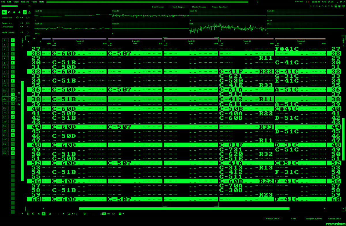Click the Track 03 header name
346x226 pixels.
pyautogui.click(x=136, y=41)
